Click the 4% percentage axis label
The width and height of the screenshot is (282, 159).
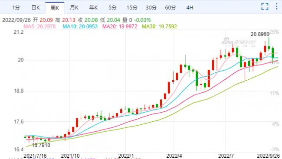275,124
